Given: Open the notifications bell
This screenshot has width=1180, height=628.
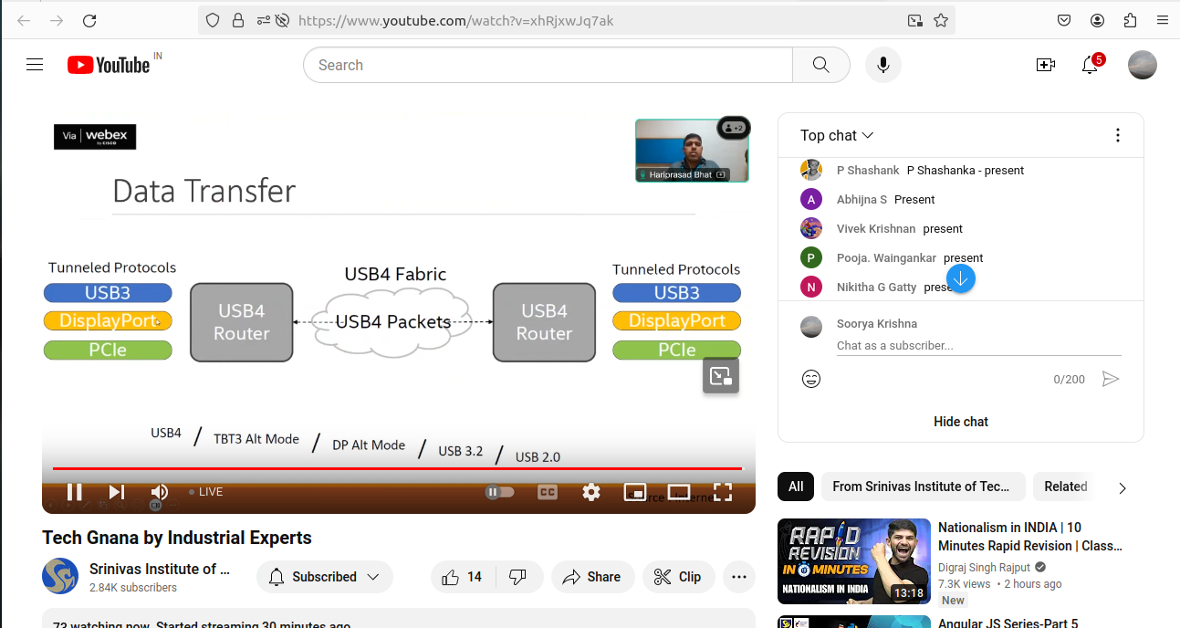Looking at the screenshot, I should [x=1090, y=65].
